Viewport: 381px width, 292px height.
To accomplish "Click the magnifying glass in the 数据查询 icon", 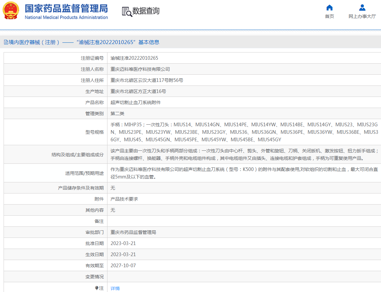I will [x=128, y=13].
